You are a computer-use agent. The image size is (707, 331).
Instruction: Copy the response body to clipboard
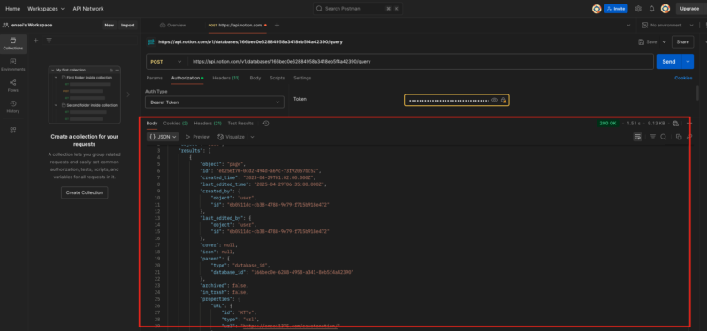(679, 137)
